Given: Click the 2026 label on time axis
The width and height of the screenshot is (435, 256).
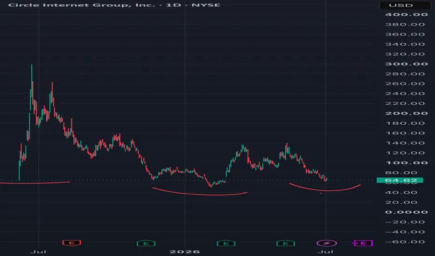Looking at the screenshot, I should click(185, 252).
